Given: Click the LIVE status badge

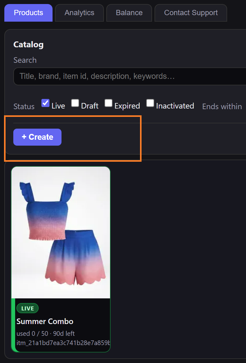Looking at the screenshot, I should tap(28, 308).
